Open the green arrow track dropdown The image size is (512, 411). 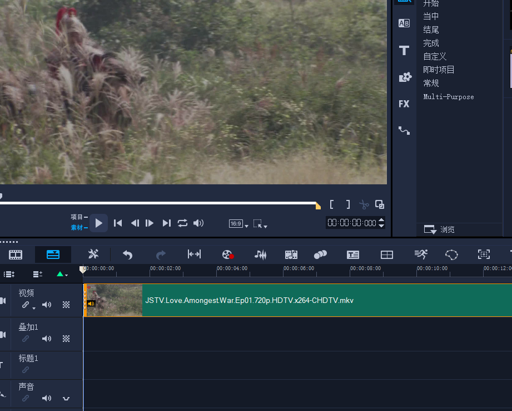[62, 274]
